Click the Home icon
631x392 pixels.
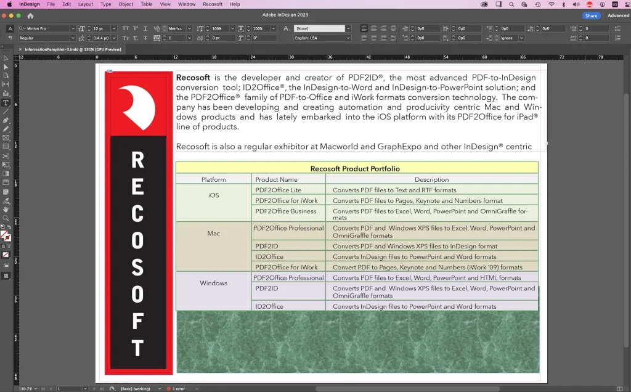pyautogui.click(x=30, y=15)
